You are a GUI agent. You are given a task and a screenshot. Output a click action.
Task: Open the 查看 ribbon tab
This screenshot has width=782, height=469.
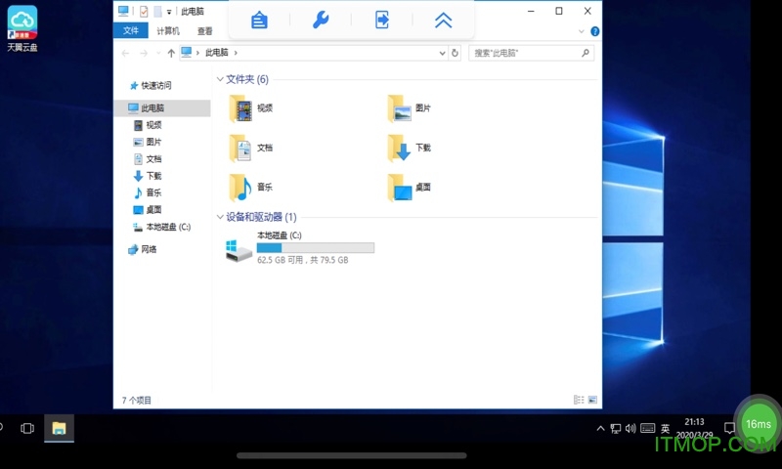[205, 31]
